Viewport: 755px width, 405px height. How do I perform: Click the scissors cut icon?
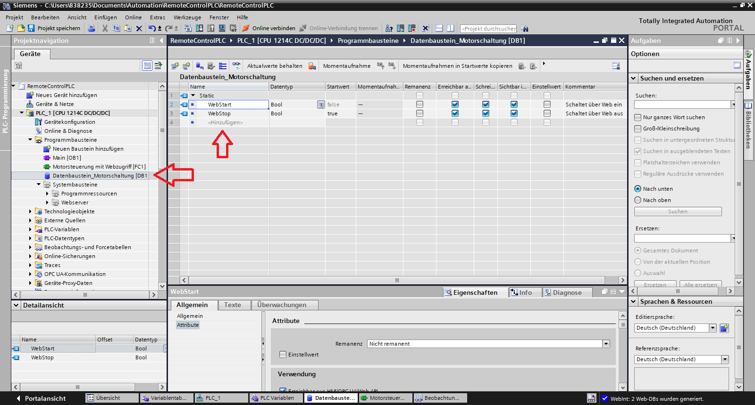[x=105, y=28]
